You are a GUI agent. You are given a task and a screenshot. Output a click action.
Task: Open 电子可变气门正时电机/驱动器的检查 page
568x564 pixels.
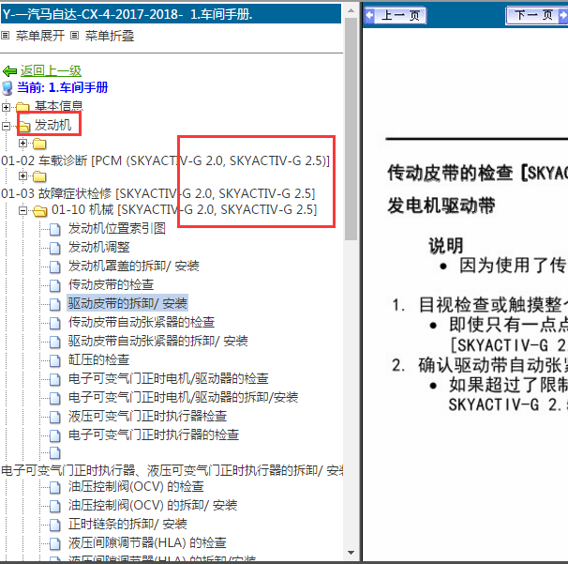(x=169, y=379)
